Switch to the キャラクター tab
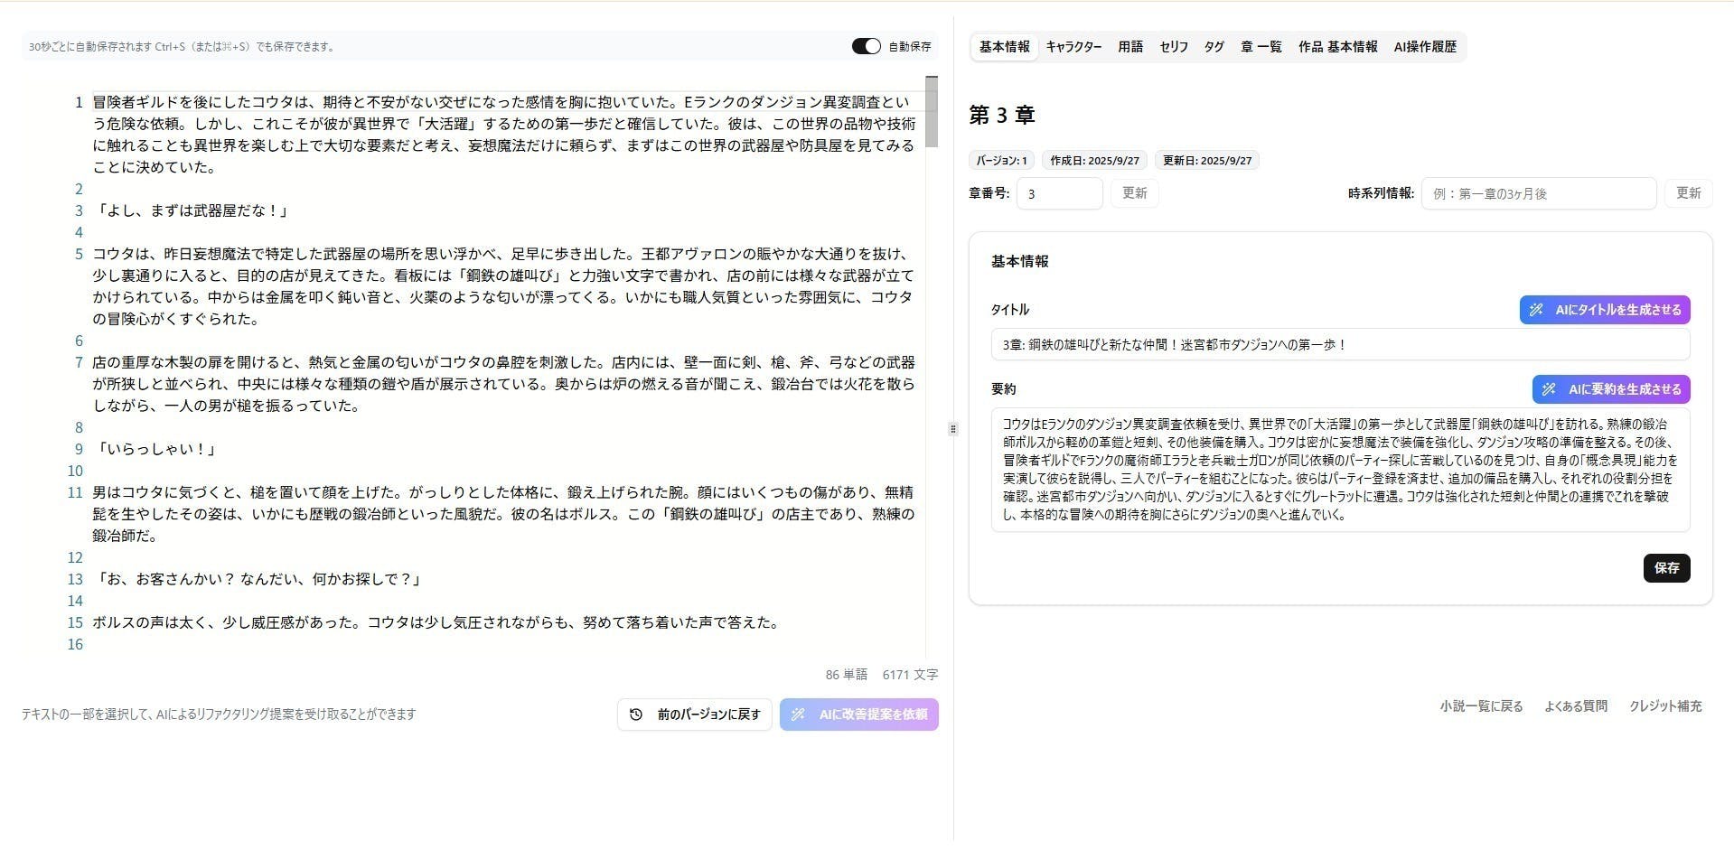Image resolution: width=1734 pixels, height=850 pixels. point(1074,46)
